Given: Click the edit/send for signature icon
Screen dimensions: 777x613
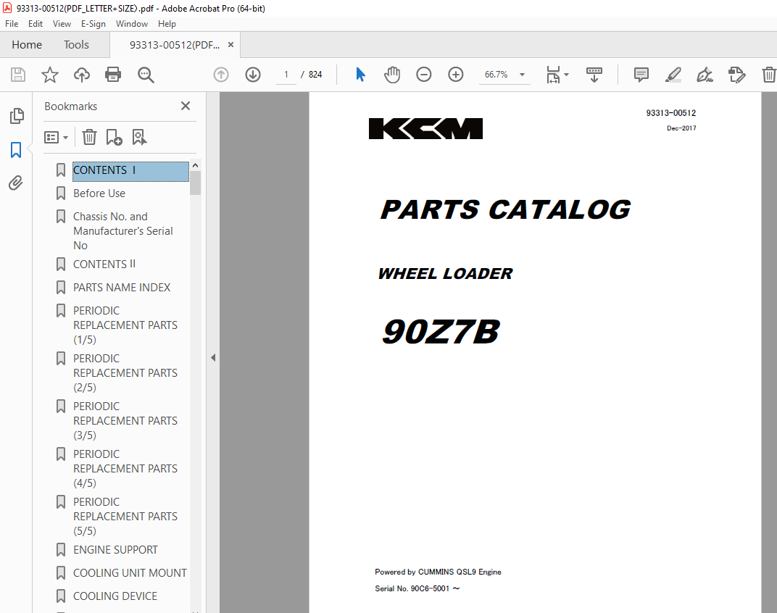Looking at the screenshot, I should (736, 75).
